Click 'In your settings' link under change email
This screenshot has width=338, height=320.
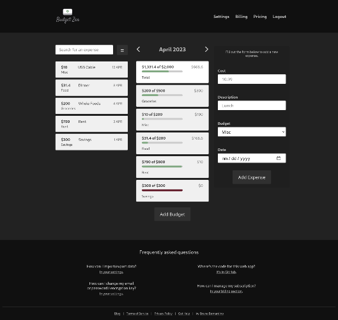[x=111, y=294]
